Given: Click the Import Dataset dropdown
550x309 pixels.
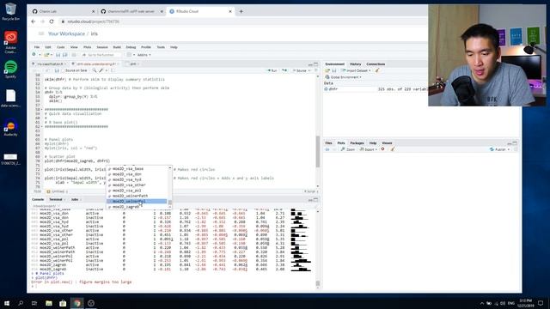Looking at the screenshot, I should click(356, 70).
